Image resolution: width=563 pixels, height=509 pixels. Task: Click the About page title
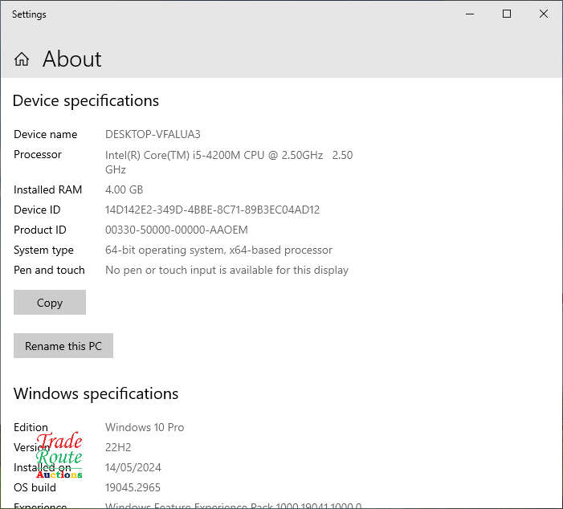[x=71, y=59]
